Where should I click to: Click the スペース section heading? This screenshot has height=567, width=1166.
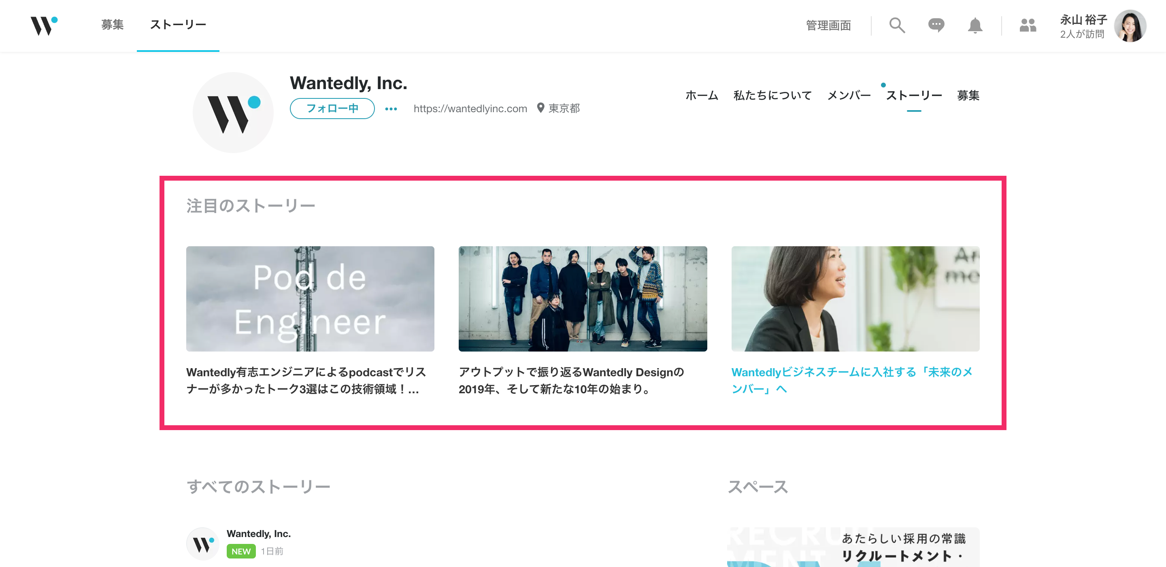click(x=758, y=486)
